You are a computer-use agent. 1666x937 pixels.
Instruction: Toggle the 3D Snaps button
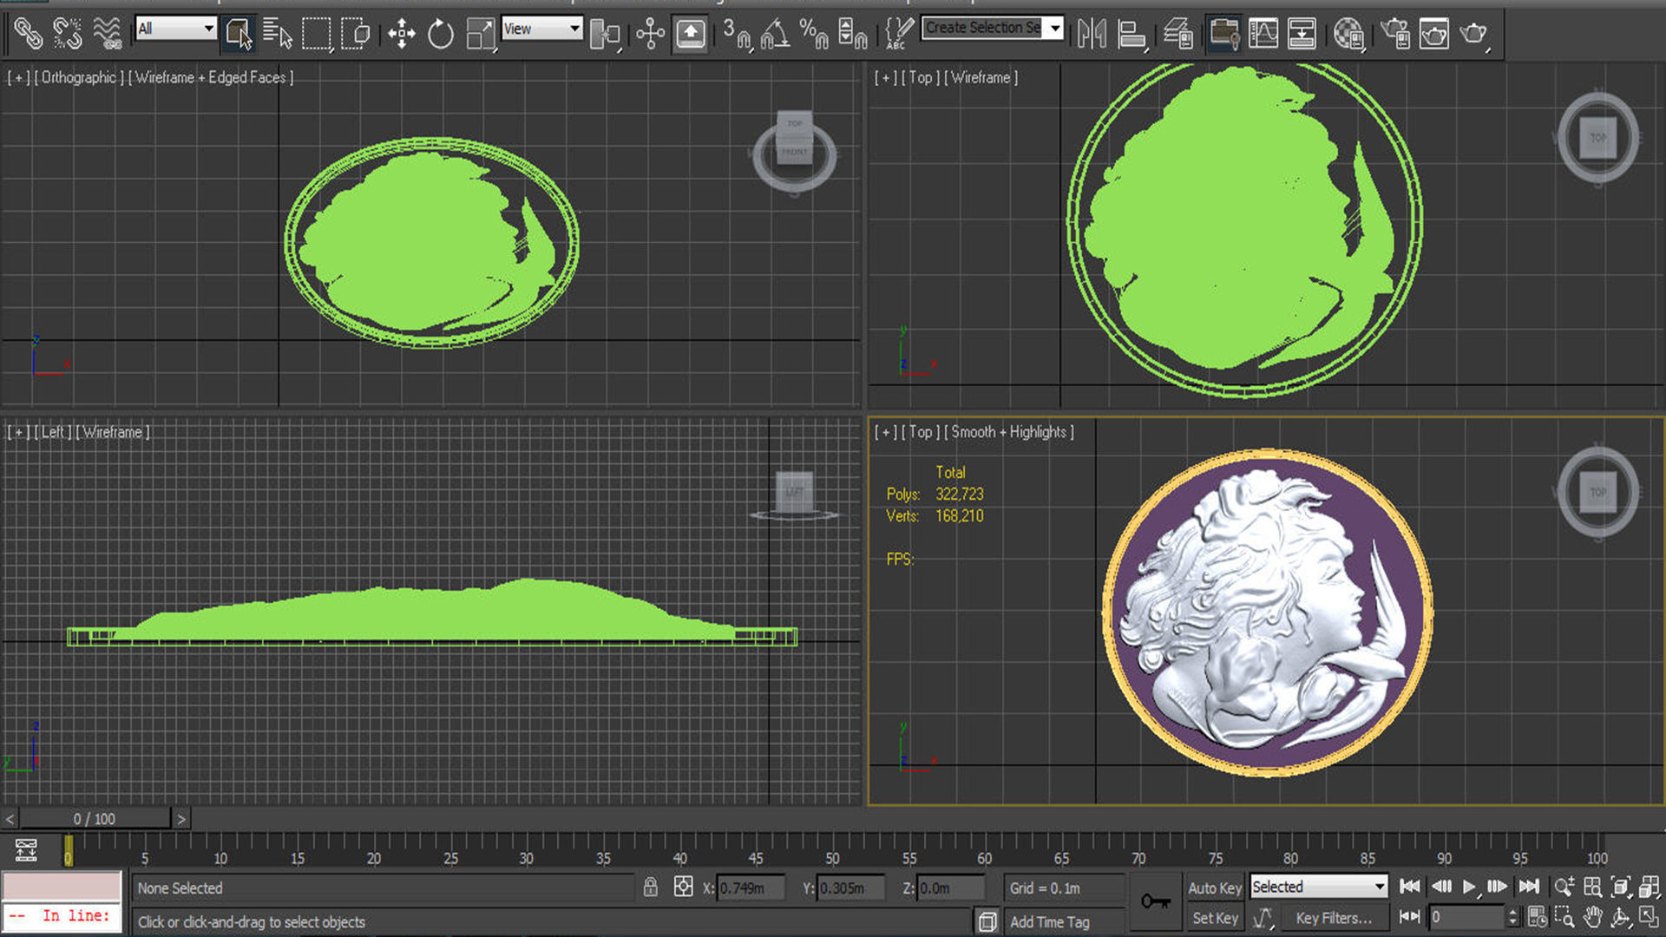coord(736,34)
